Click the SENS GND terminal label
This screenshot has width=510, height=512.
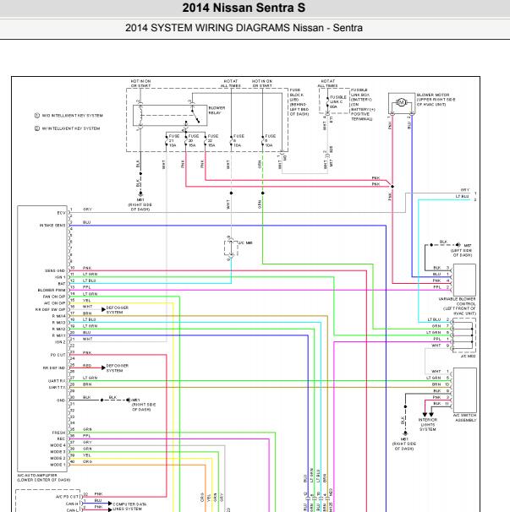tap(55, 270)
